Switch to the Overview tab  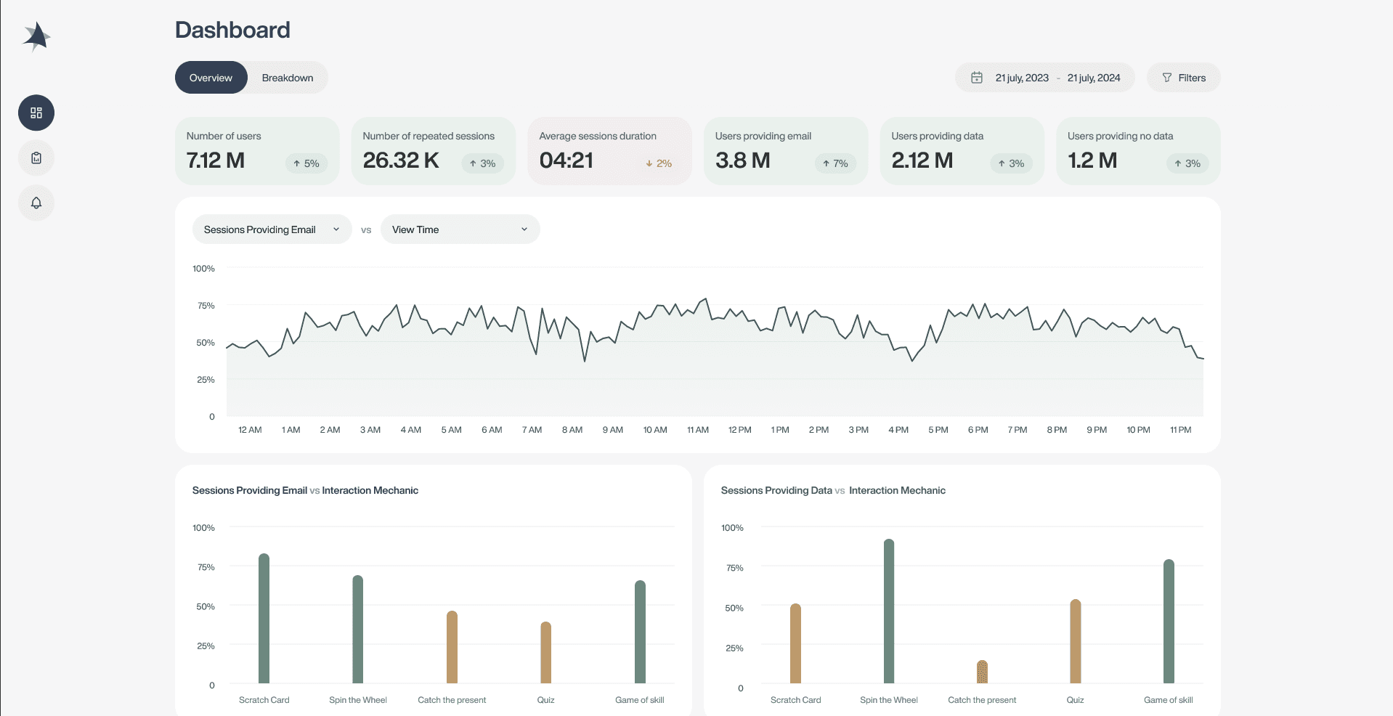(x=211, y=78)
